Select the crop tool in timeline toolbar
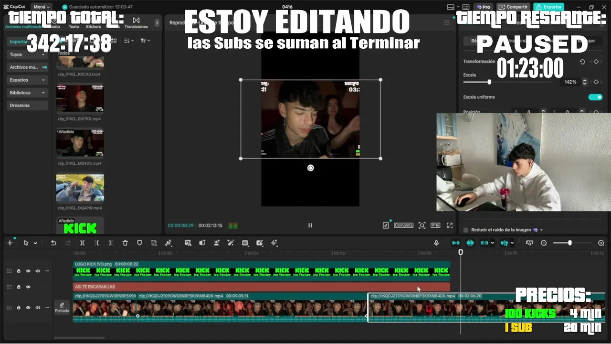Image resolution: width=611 pixels, height=344 pixels. pos(154,243)
